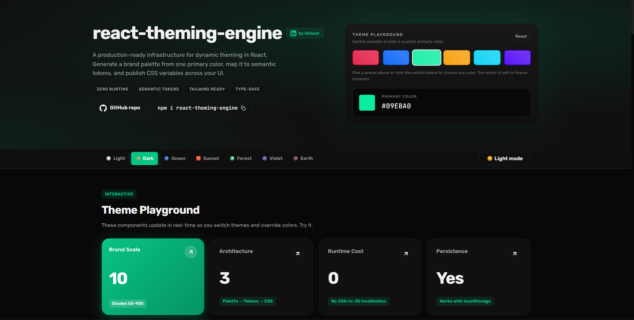Copy the npm install command via copy icon
Image resolution: width=634 pixels, height=320 pixels.
pyautogui.click(x=243, y=108)
